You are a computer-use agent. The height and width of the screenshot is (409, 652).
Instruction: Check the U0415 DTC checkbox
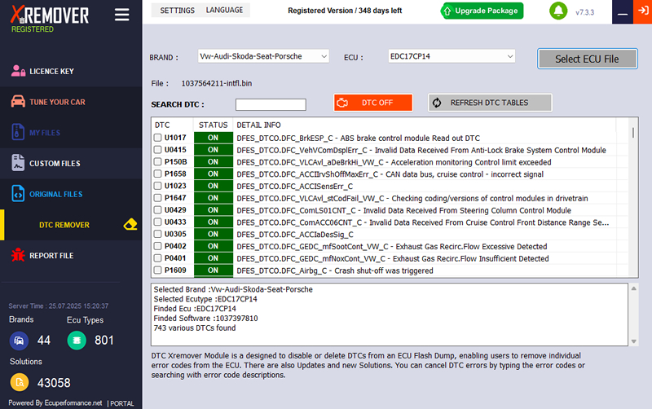[157, 150]
